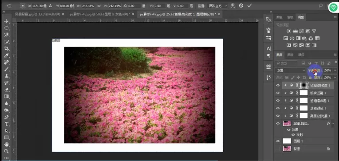This screenshot has width=339, height=161.
Task: Switch to the Channels panel tab
Action: 290,55
